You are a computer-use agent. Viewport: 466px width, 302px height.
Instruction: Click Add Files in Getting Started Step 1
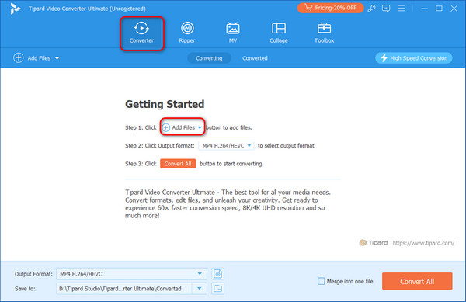182,127
